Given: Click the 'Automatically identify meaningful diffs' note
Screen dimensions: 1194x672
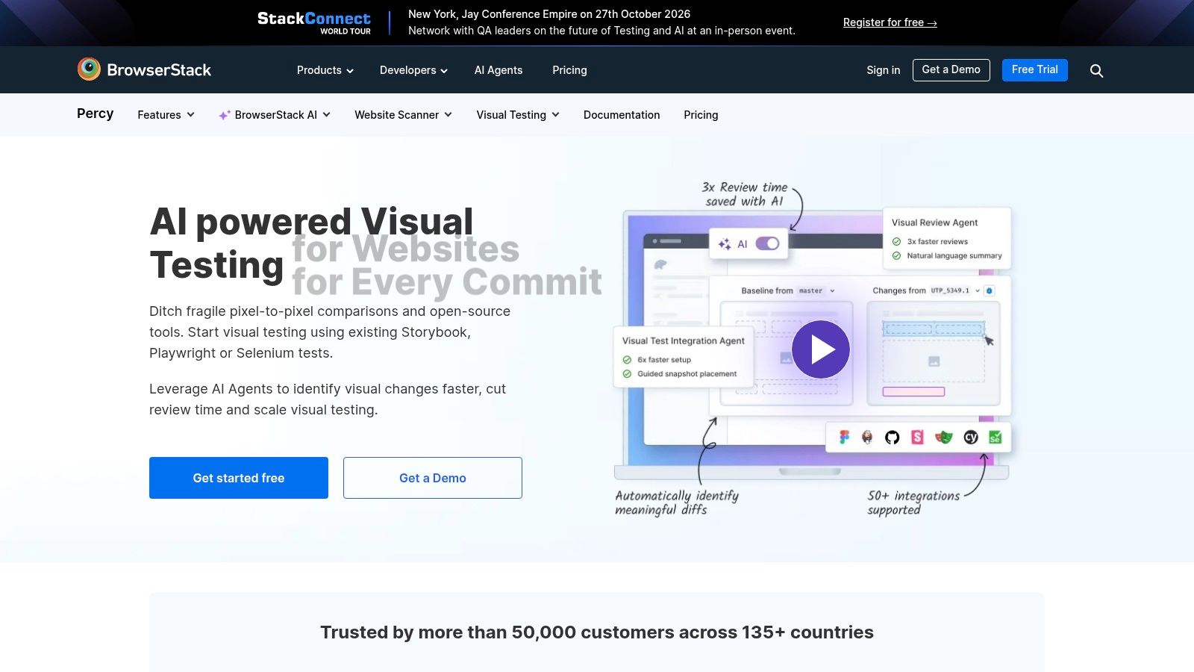Looking at the screenshot, I should pos(677,503).
